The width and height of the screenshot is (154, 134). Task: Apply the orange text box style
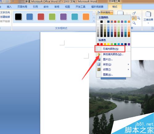[x=86, y=17]
